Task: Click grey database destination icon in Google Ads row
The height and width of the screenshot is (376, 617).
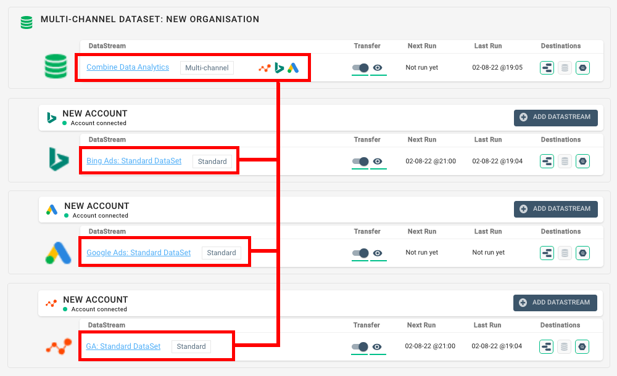Action: (565, 253)
